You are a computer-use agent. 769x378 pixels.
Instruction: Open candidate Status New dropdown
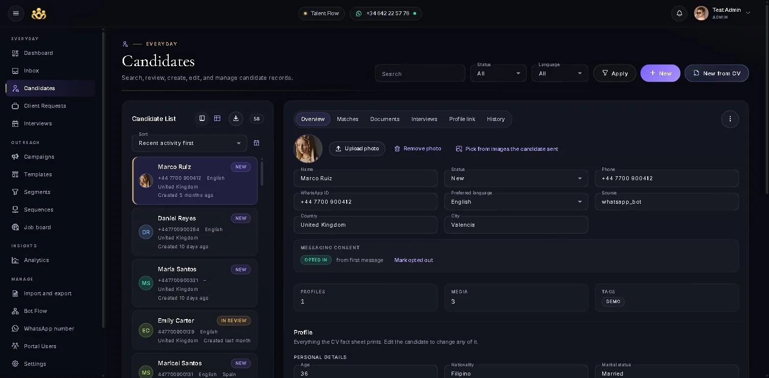[x=516, y=178]
